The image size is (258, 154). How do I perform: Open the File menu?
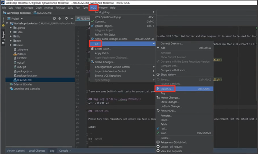4,8
